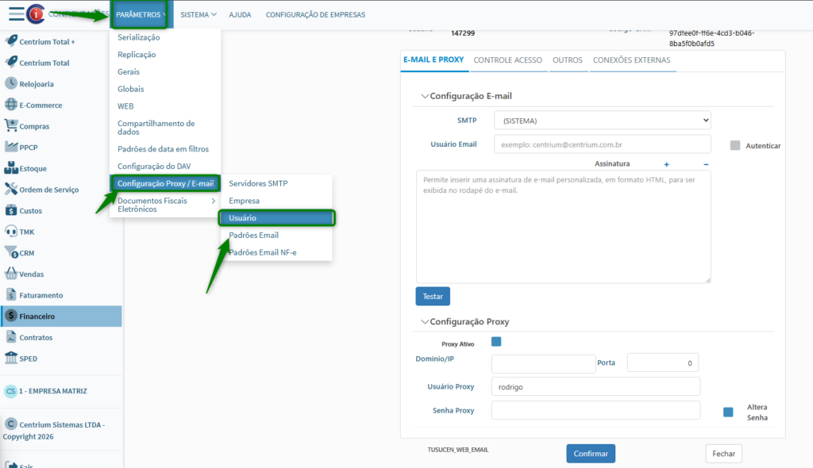Open Ordem de Serviço wrench icon
This screenshot has height=468, width=813.
pyautogui.click(x=11, y=189)
